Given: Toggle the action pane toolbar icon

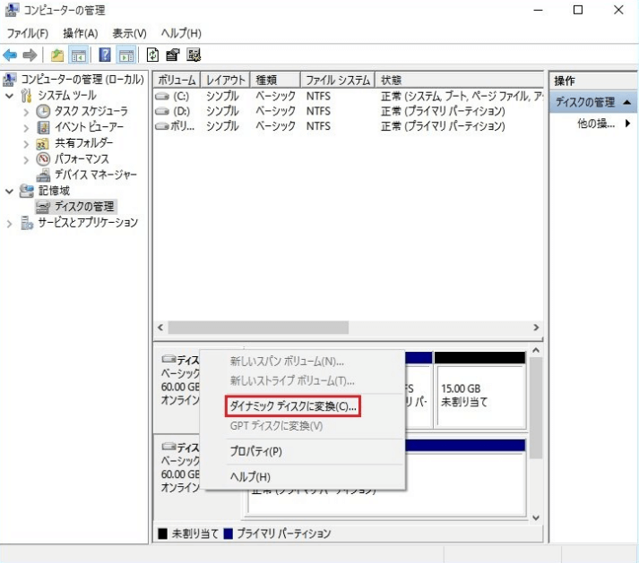Looking at the screenshot, I should pyautogui.click(x=126, y=55).
